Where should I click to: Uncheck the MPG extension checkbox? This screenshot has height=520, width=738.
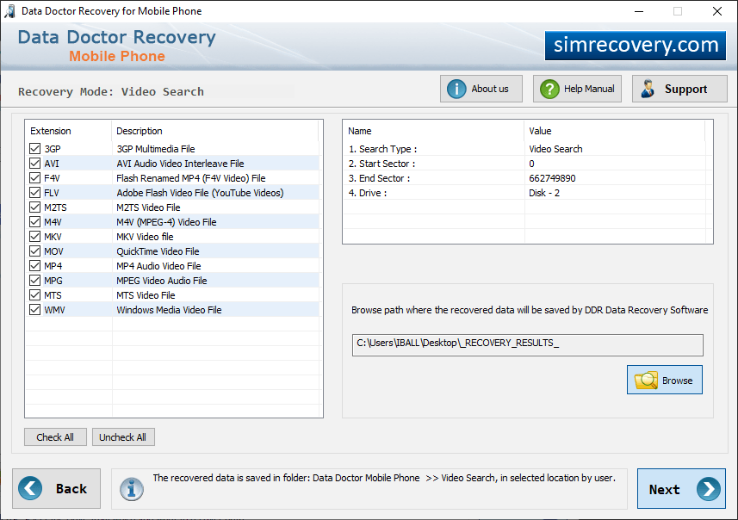34,280
